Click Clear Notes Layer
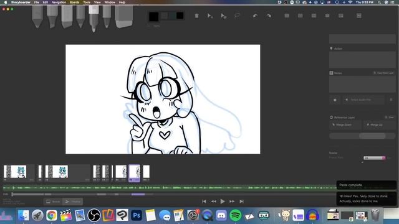Screen dimensions: 399x224 (384, 73)
